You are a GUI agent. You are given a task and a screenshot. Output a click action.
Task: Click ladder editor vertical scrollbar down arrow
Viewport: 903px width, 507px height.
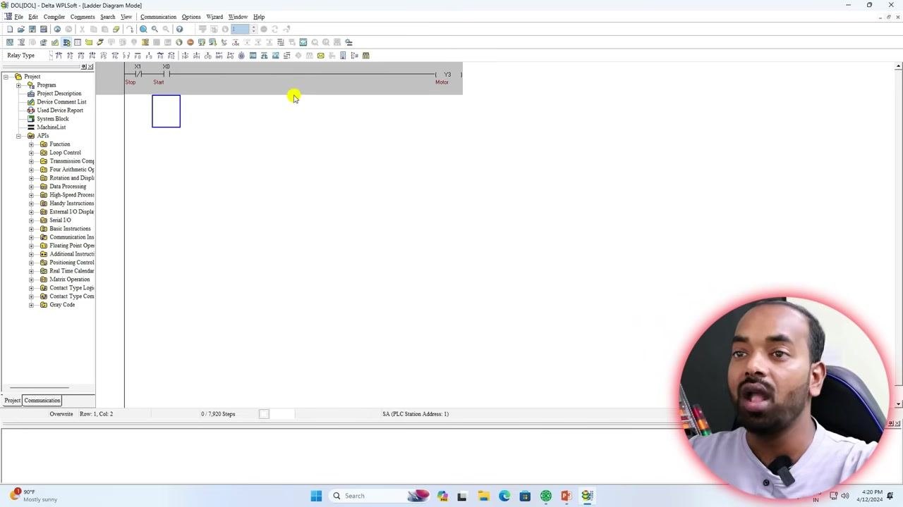coord(898,404)
